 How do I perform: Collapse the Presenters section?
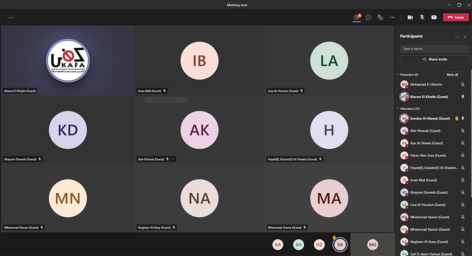pyautogui.click(x=398, y=75)
